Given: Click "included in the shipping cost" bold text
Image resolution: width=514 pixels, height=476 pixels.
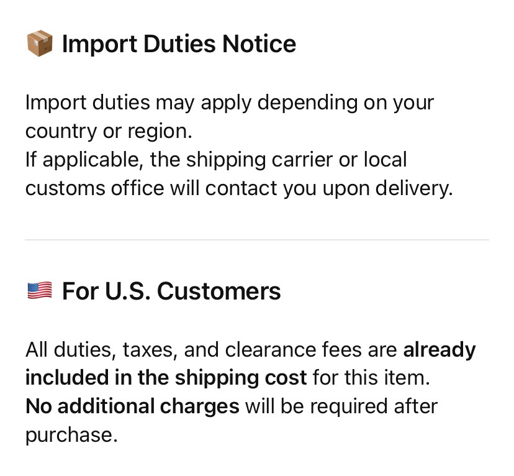Looking at the screenshot, I should (166, 378).
